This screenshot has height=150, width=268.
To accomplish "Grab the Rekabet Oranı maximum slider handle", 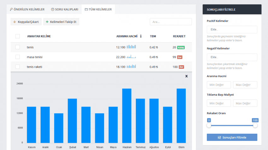I will (255, 126).
